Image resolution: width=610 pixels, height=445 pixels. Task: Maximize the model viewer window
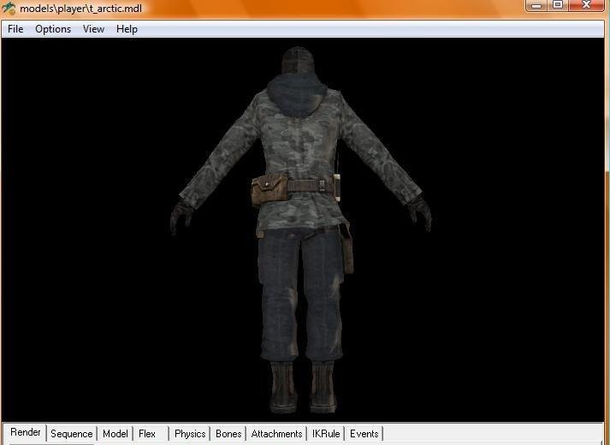558,6
